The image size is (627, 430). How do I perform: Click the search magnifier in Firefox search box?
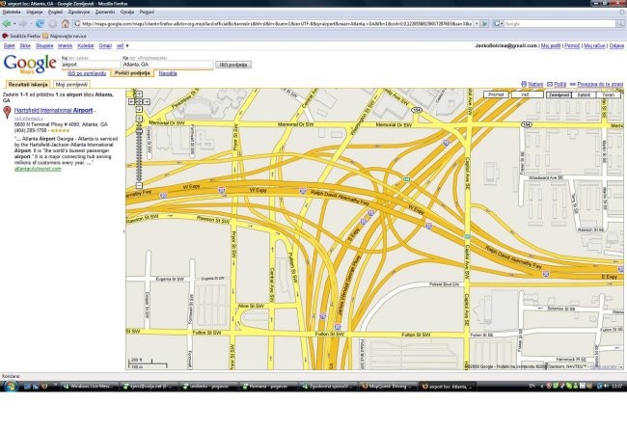[620, 24]
